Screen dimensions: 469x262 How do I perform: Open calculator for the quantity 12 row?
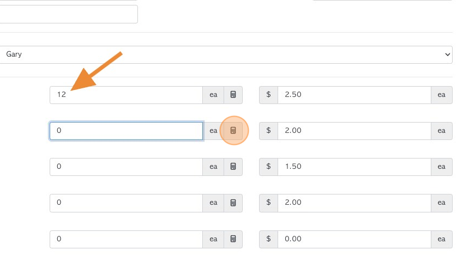click(x=233, y=95)
